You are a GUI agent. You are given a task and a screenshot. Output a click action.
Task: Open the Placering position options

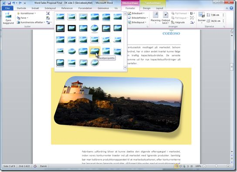[x=156, y=18]
